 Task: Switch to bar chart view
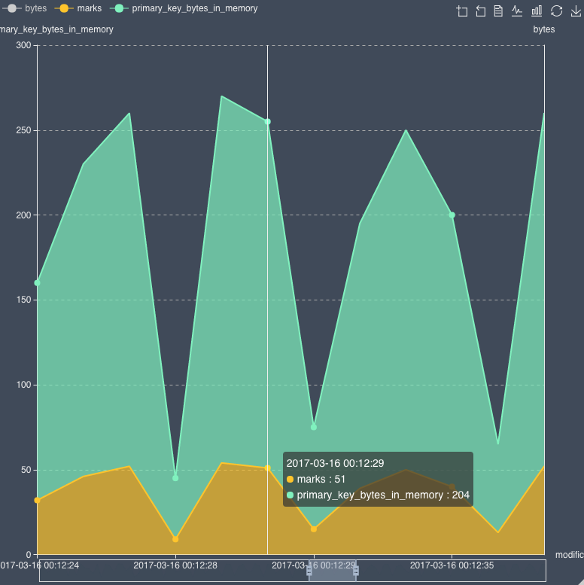(x=537, y=11)
